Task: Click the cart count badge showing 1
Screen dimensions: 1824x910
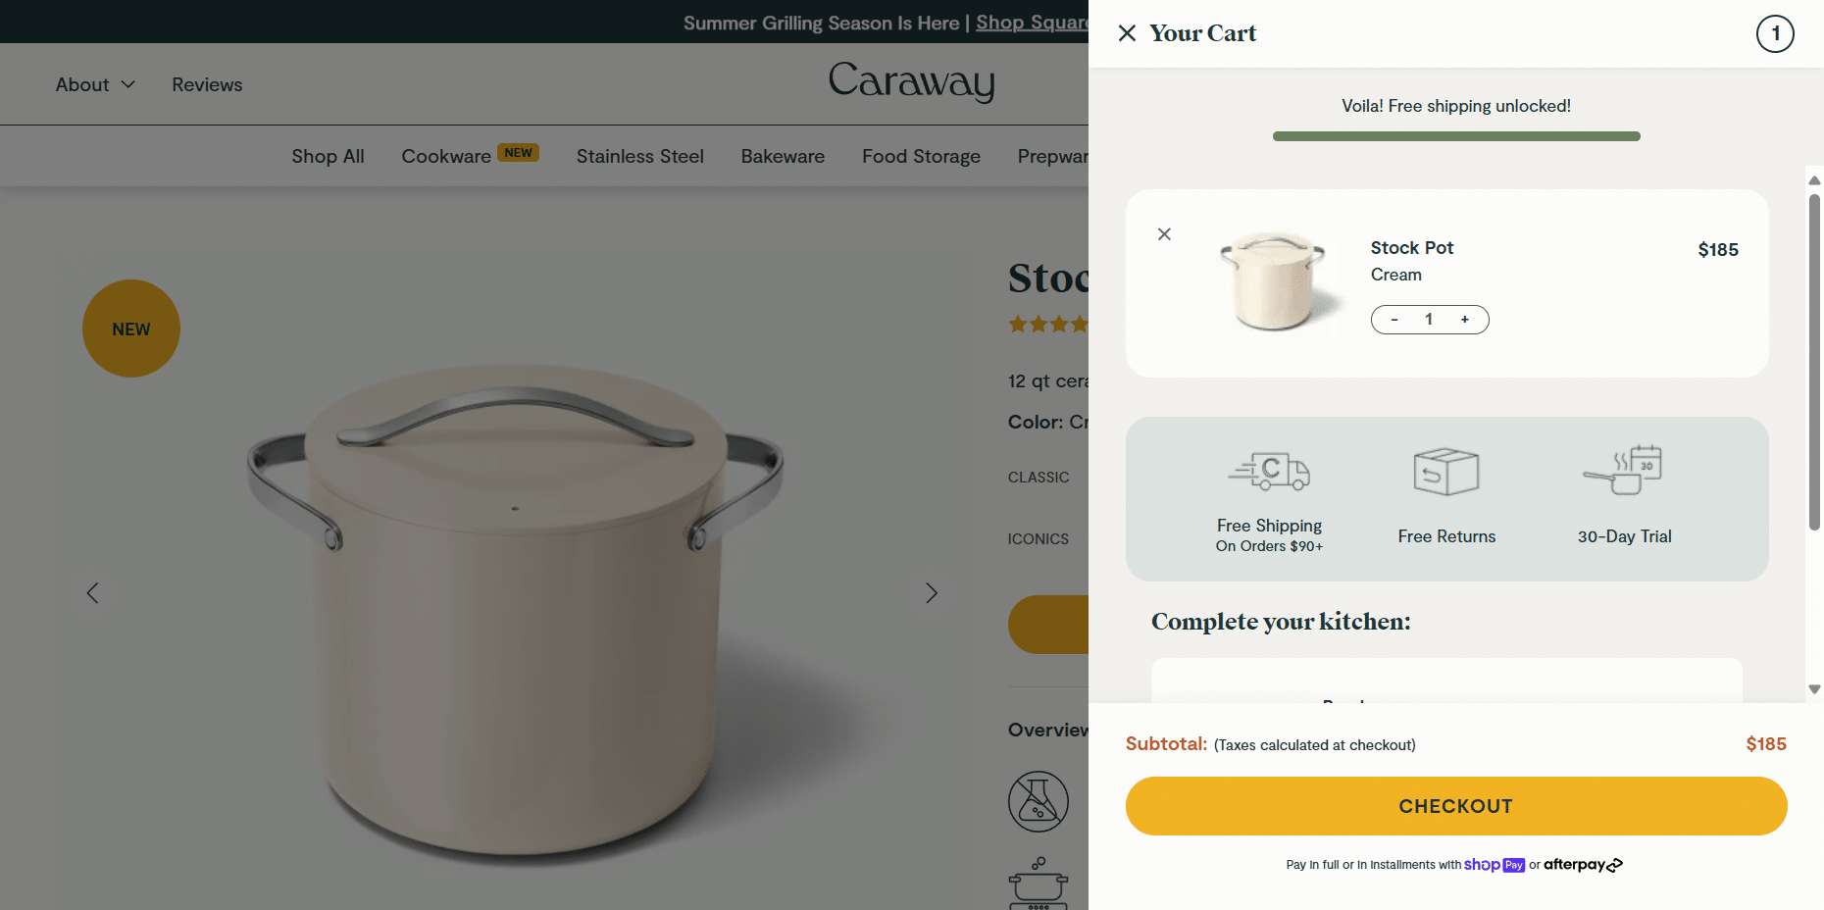Action: tap(1775, 33)
